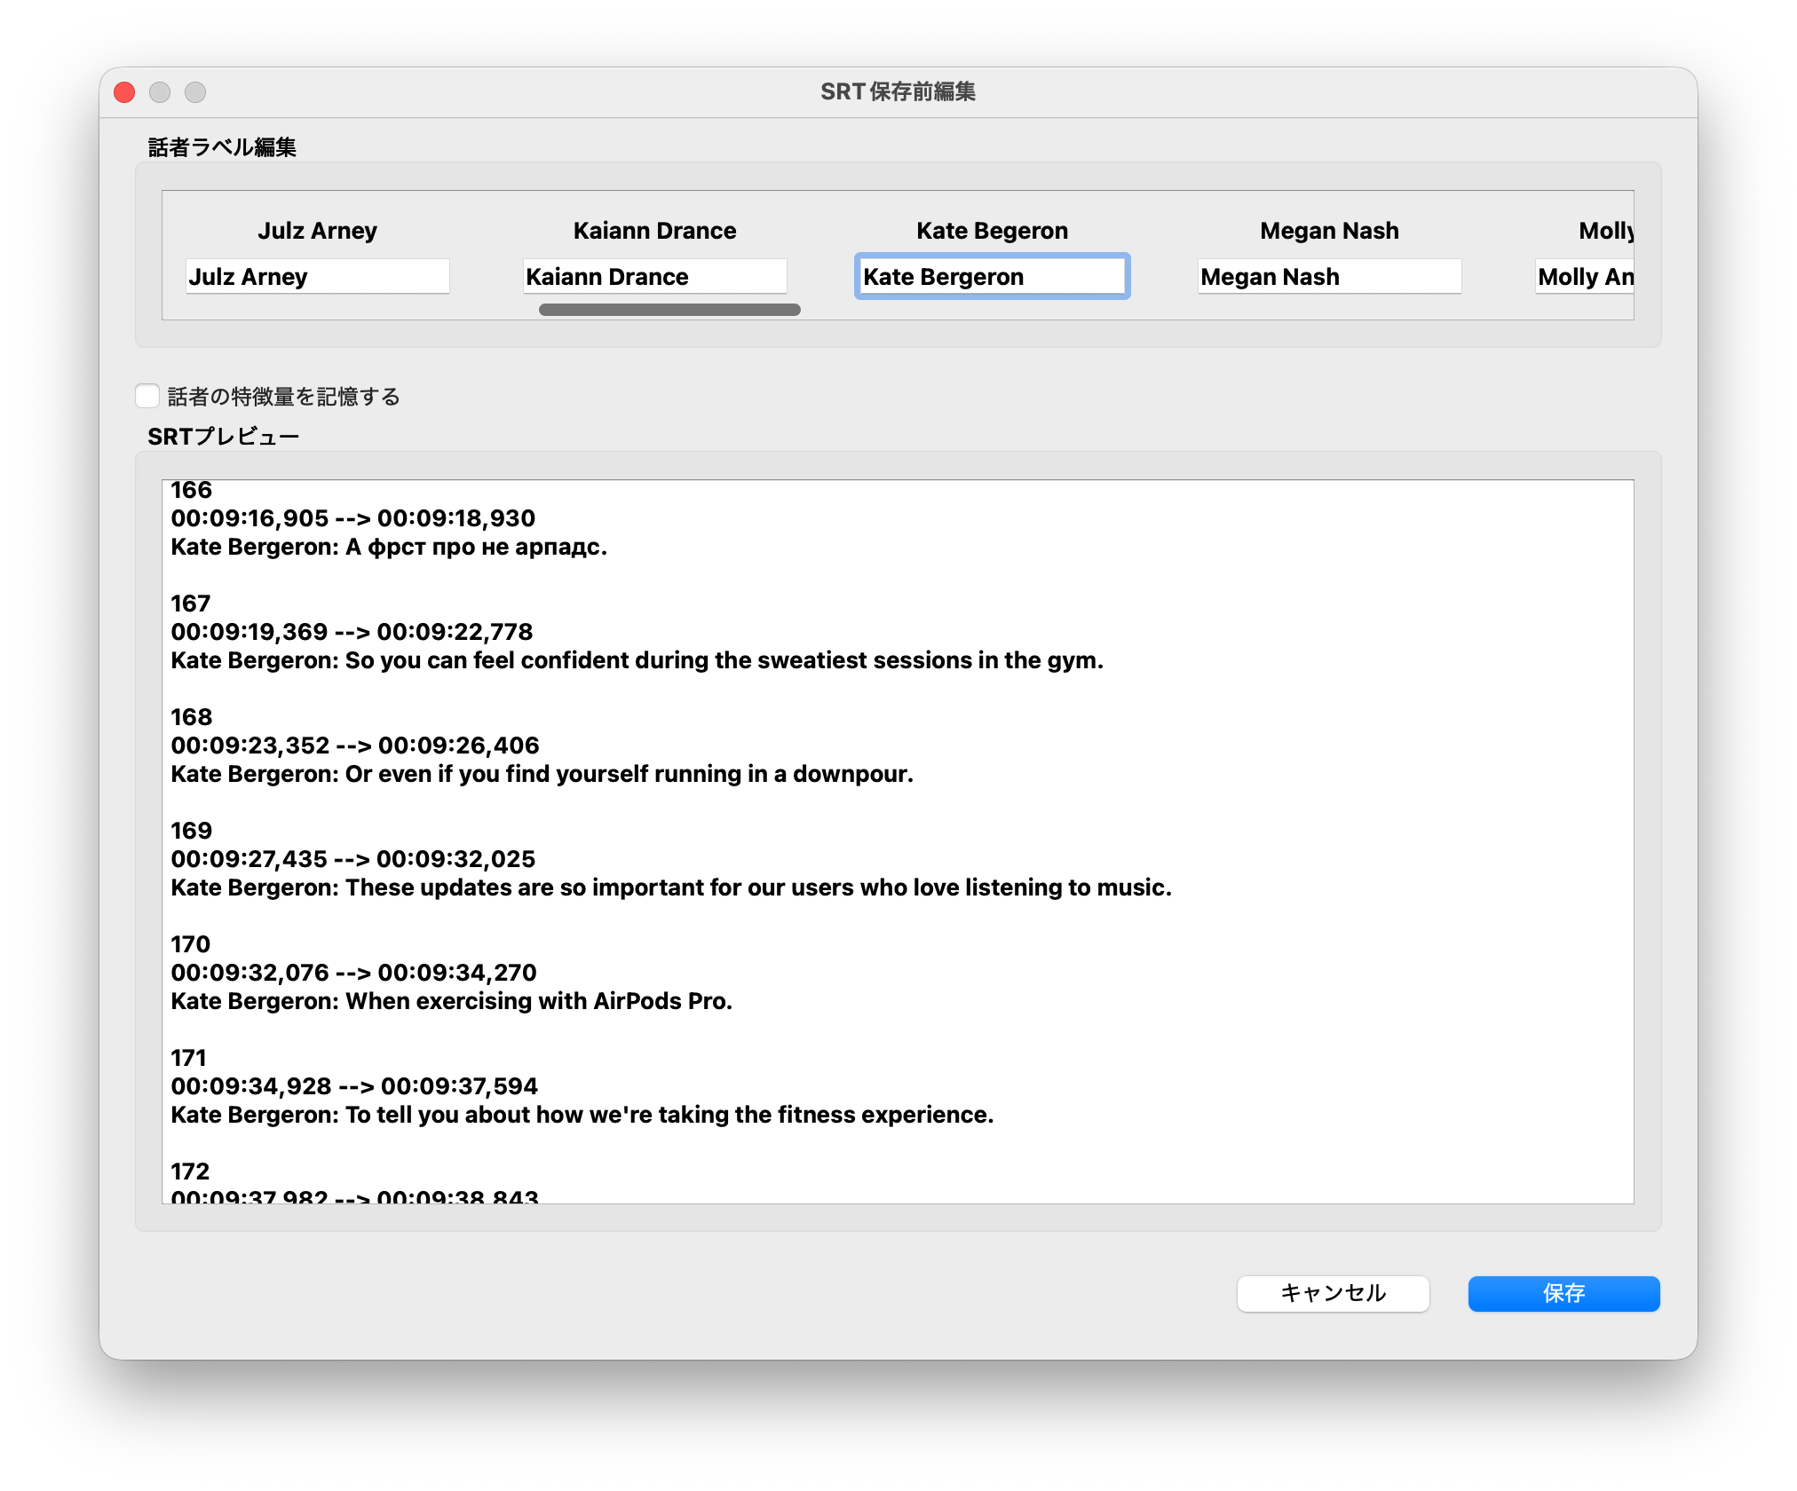
Task: Click the gray zoom window button
Action: tap(195, 92)
